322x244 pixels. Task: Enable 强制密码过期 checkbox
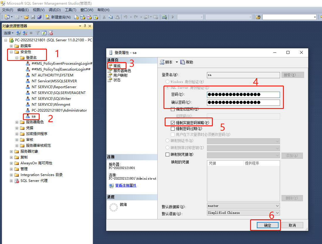point(173,129)
